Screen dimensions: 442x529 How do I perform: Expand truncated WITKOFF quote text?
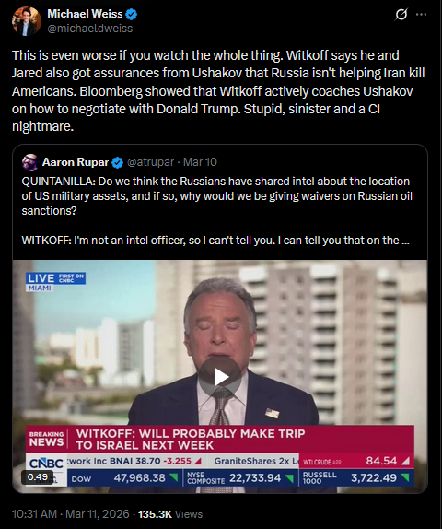click(406, 241)
